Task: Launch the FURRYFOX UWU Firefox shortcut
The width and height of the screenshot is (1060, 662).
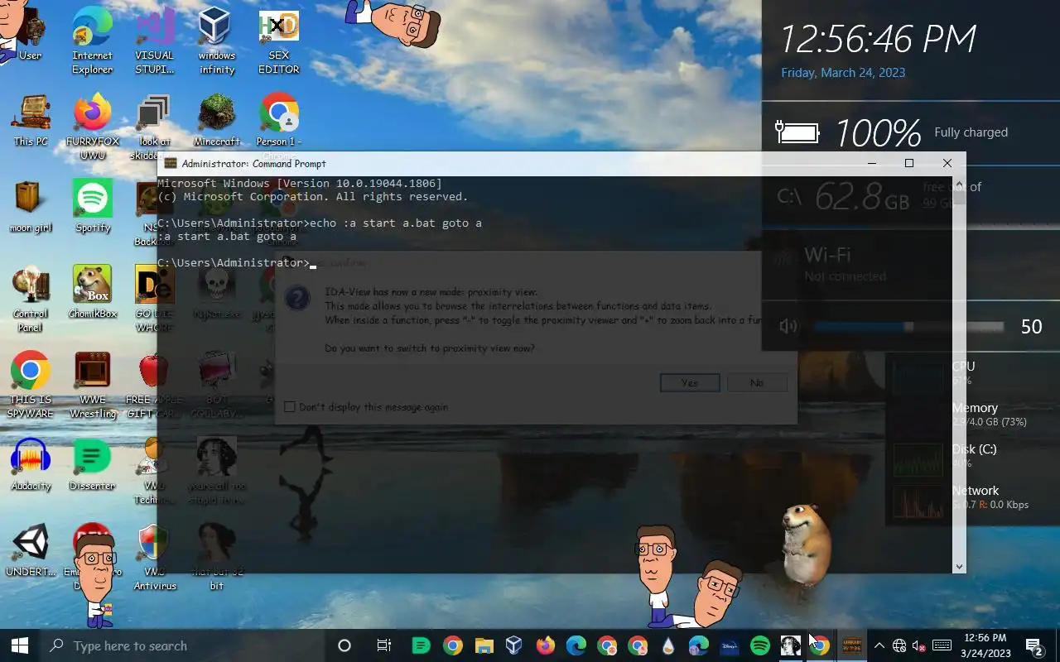Action: point(92,127)
